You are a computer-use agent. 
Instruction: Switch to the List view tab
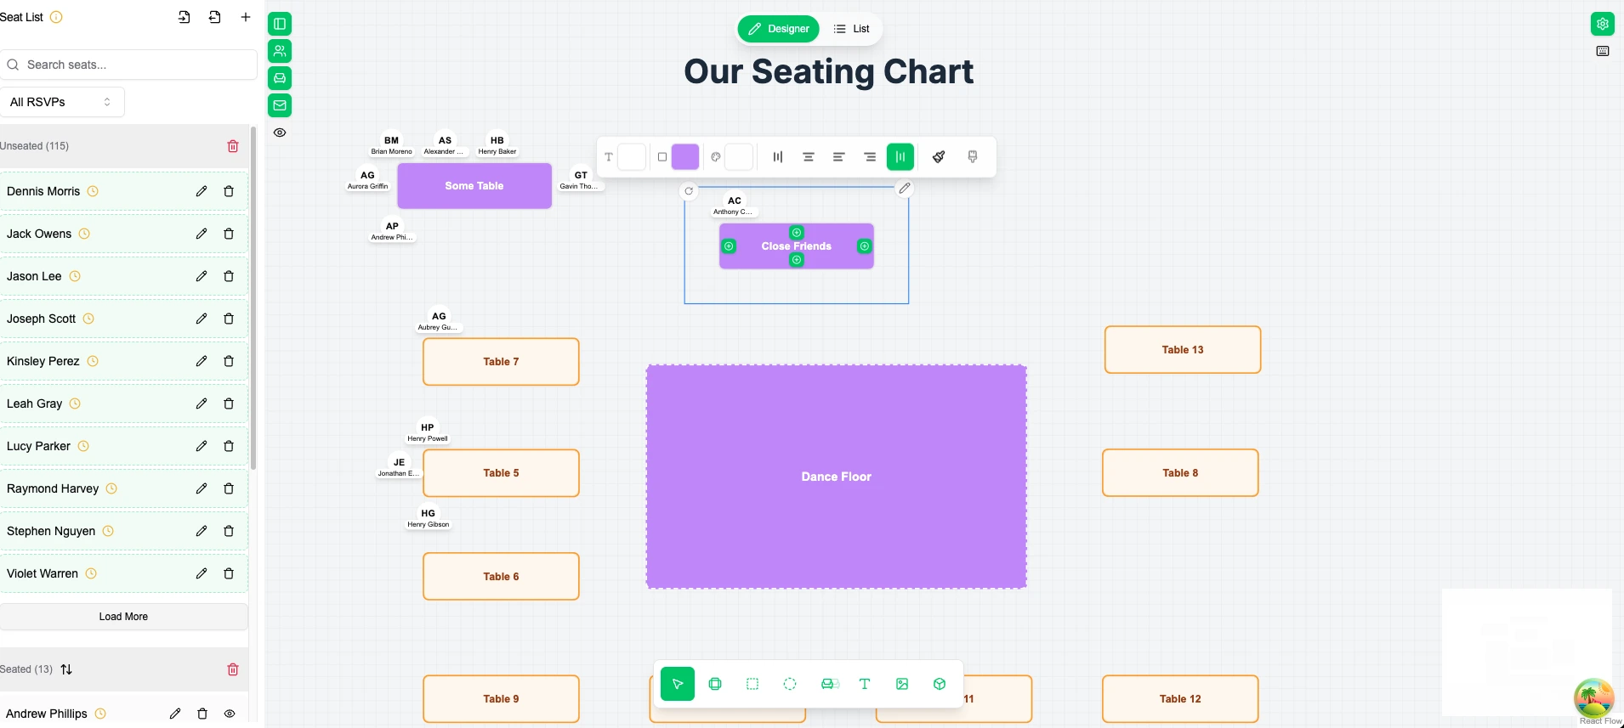tap(851, 28)
